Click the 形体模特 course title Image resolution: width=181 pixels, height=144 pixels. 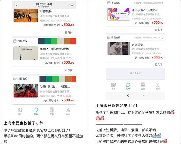click(x=46, y=11)
